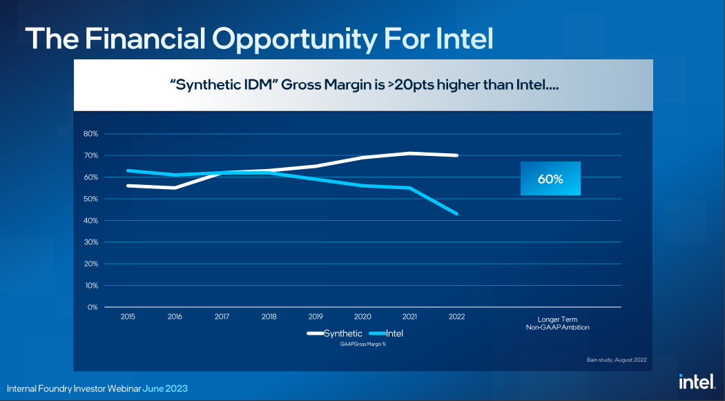This screenshot has height=401, width=725.
Task: Select the 2015 x-axis label
Action: tap(128, 317)
